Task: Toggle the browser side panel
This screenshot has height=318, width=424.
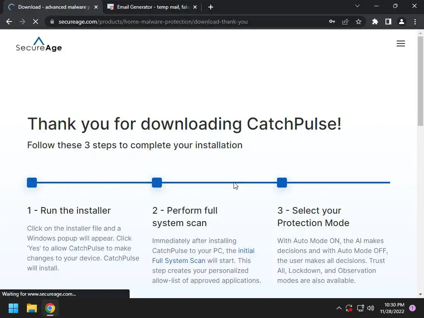Action: [388, 22]
